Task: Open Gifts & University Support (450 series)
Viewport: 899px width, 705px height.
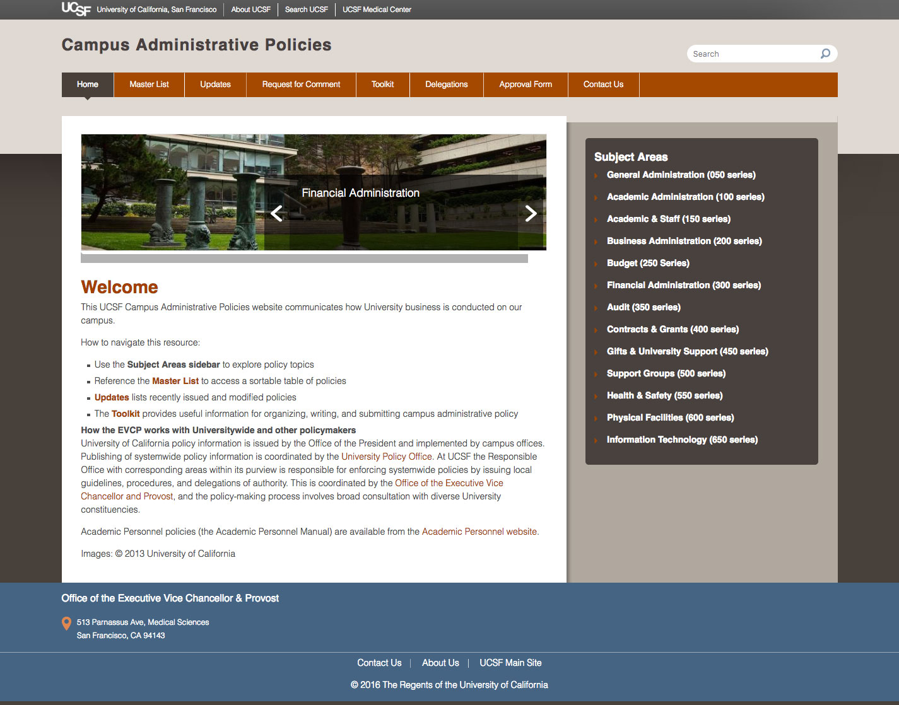Action: (x=687, y=351)
